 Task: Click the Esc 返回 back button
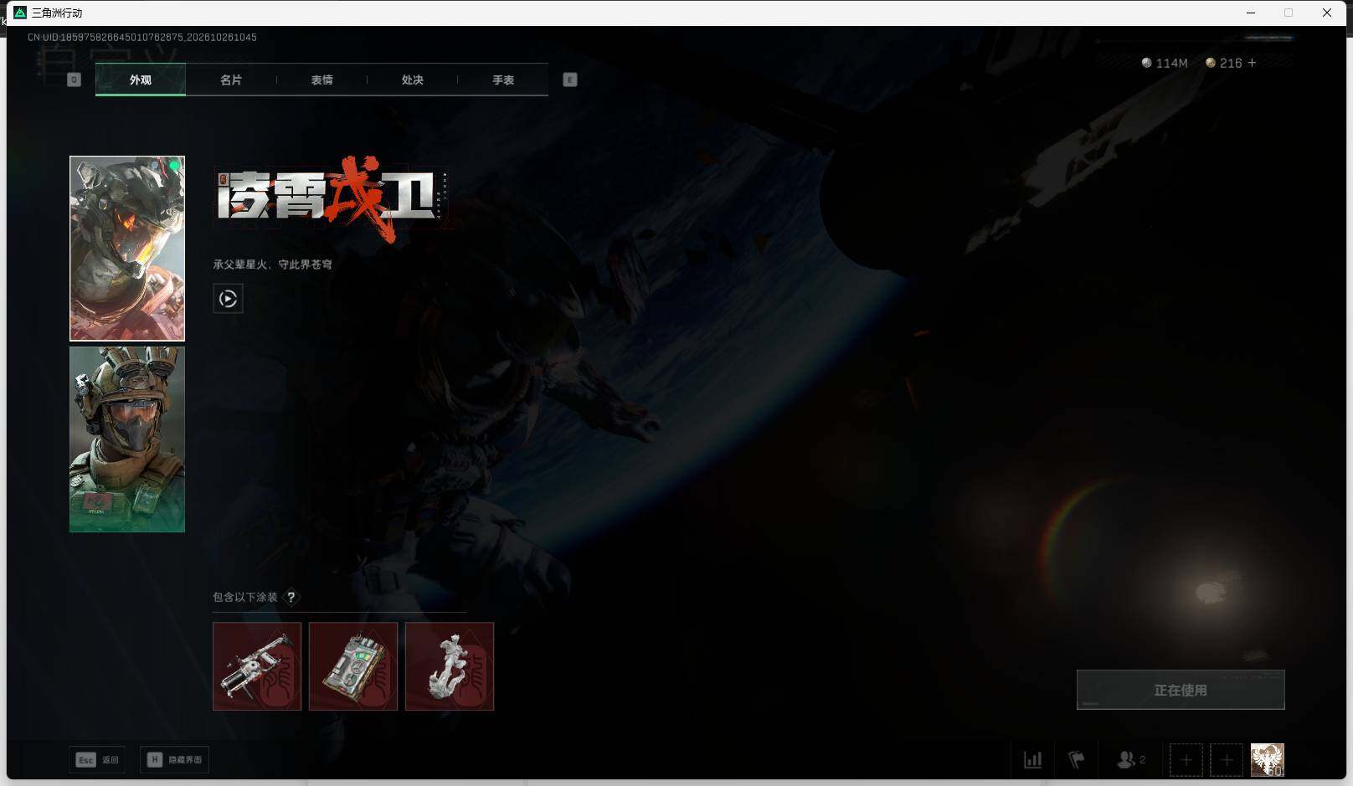pyautogui.click(x=98, y=759)
